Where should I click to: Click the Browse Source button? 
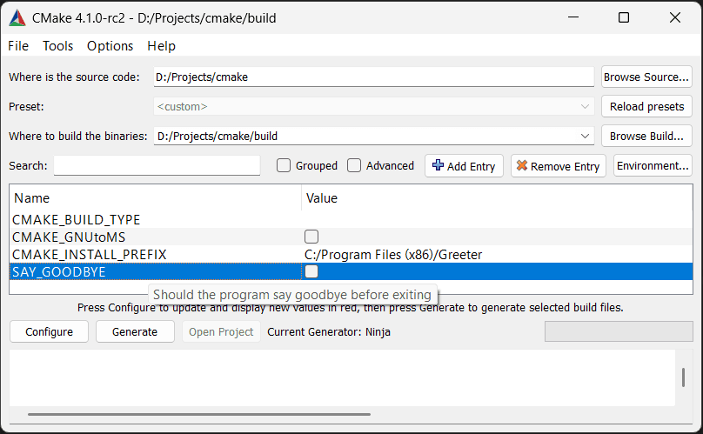[646, 77]
